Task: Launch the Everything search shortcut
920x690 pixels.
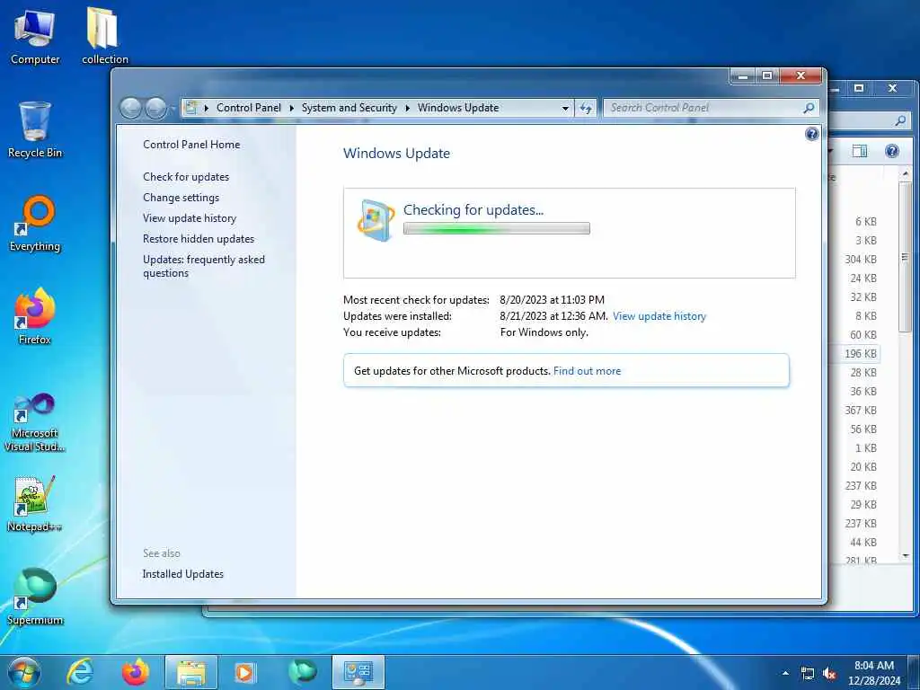Action: 35,223
